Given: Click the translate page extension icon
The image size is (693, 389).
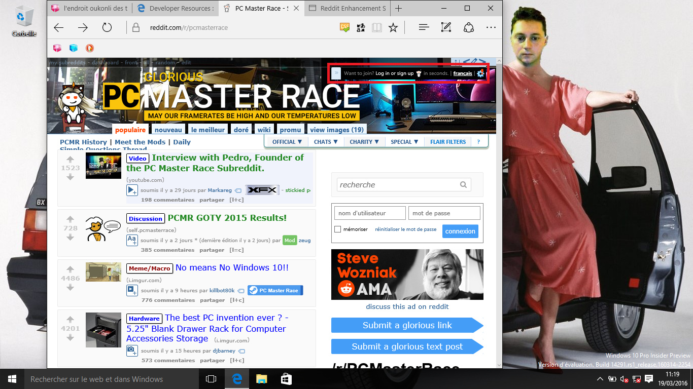Looking at the screenshot, I should click(x=361, y=27).
